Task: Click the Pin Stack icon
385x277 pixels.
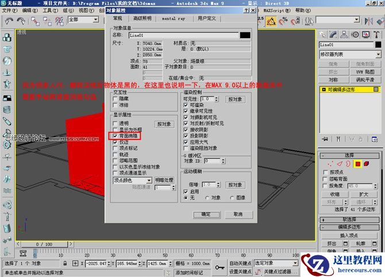Action: [325, 139]
